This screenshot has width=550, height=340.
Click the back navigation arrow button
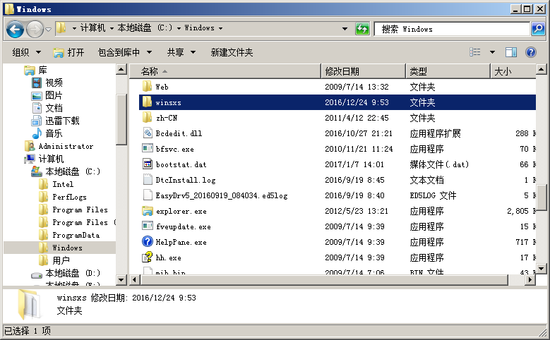[16, 29]
